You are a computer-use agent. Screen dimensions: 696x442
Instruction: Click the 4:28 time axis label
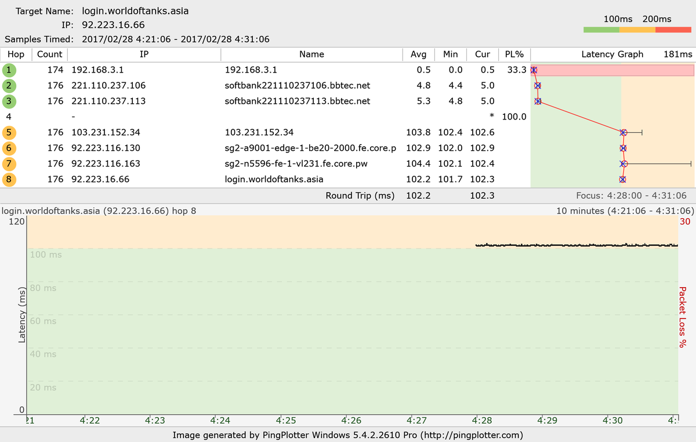tap(481, 422)
